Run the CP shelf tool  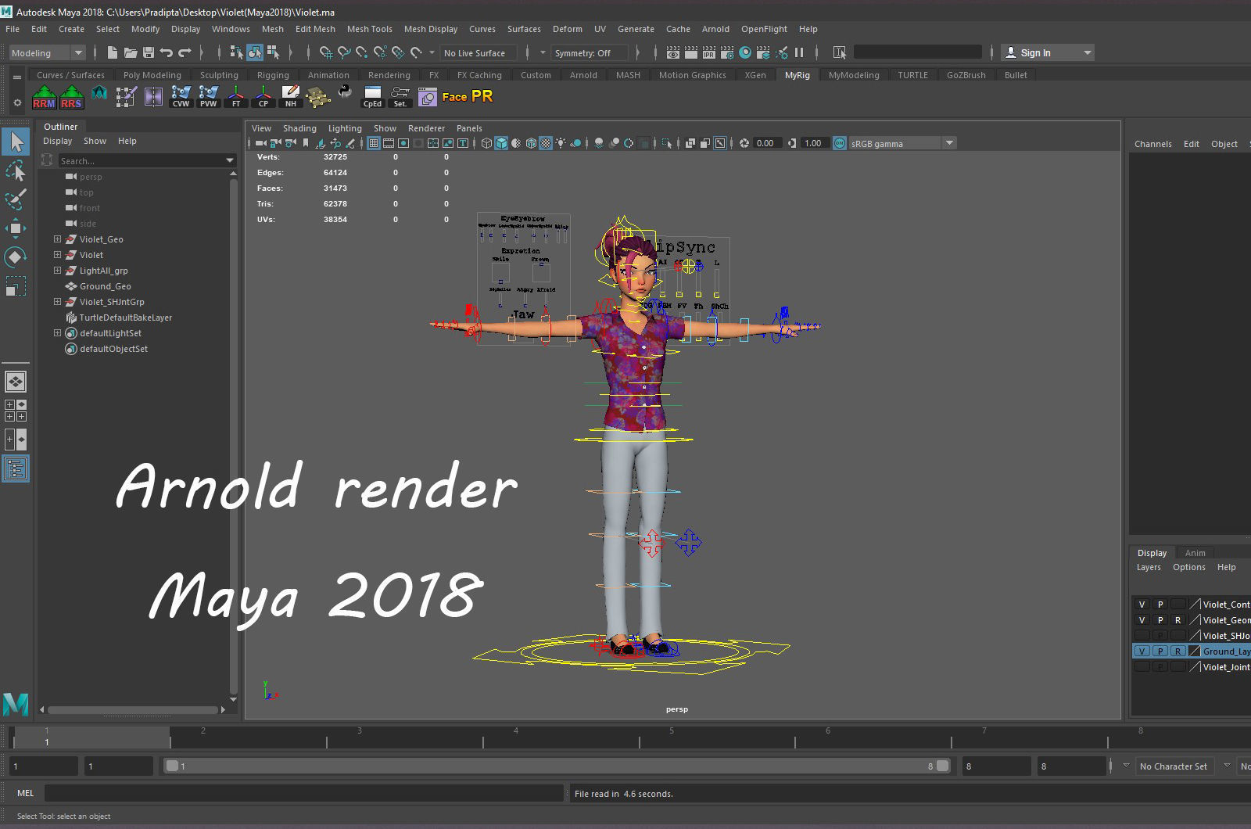point(263,97)
